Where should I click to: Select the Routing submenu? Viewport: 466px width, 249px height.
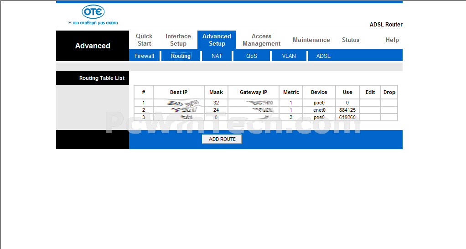[181, 56]
